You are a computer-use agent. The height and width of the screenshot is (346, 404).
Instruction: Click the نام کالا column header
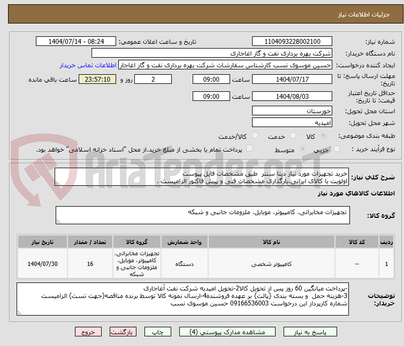point(272,242)
